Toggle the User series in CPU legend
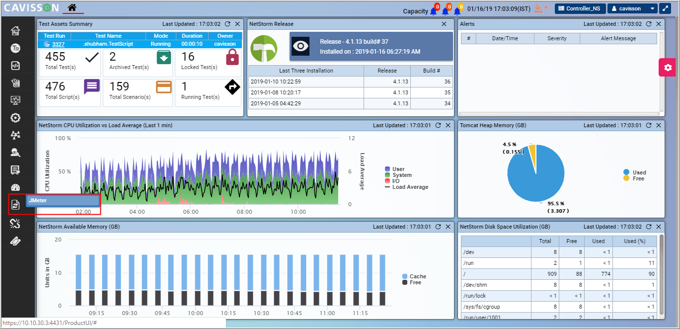The image size is (680, 329). tap(395, 169)
